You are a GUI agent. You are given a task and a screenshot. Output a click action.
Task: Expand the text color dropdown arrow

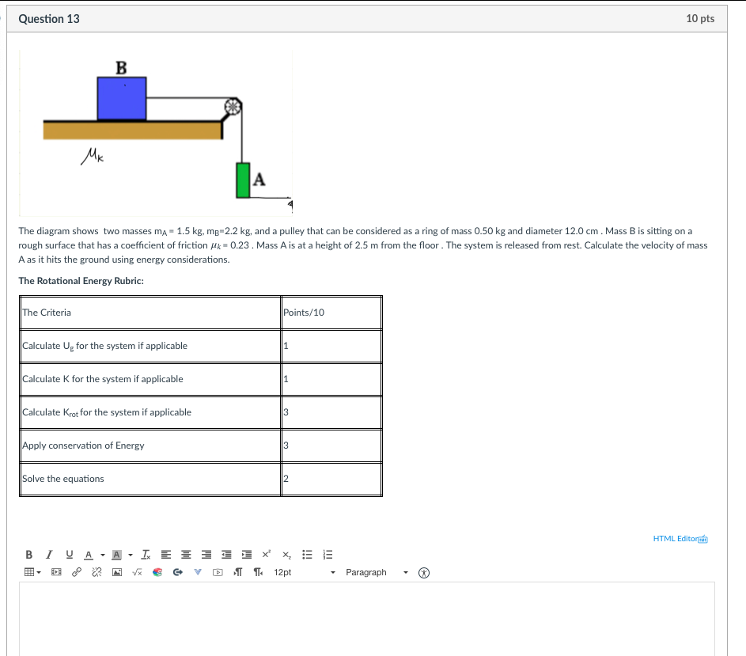pos(103,555)
